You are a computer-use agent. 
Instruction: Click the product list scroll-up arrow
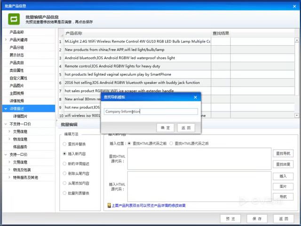coord(297,40)
